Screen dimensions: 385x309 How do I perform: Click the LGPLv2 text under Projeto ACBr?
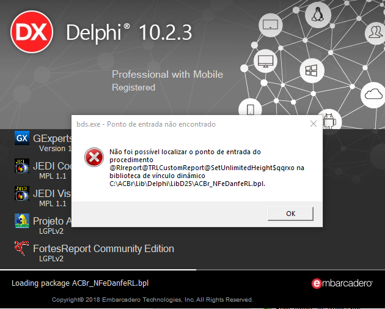pyautogui.click(x=51, y=231)
